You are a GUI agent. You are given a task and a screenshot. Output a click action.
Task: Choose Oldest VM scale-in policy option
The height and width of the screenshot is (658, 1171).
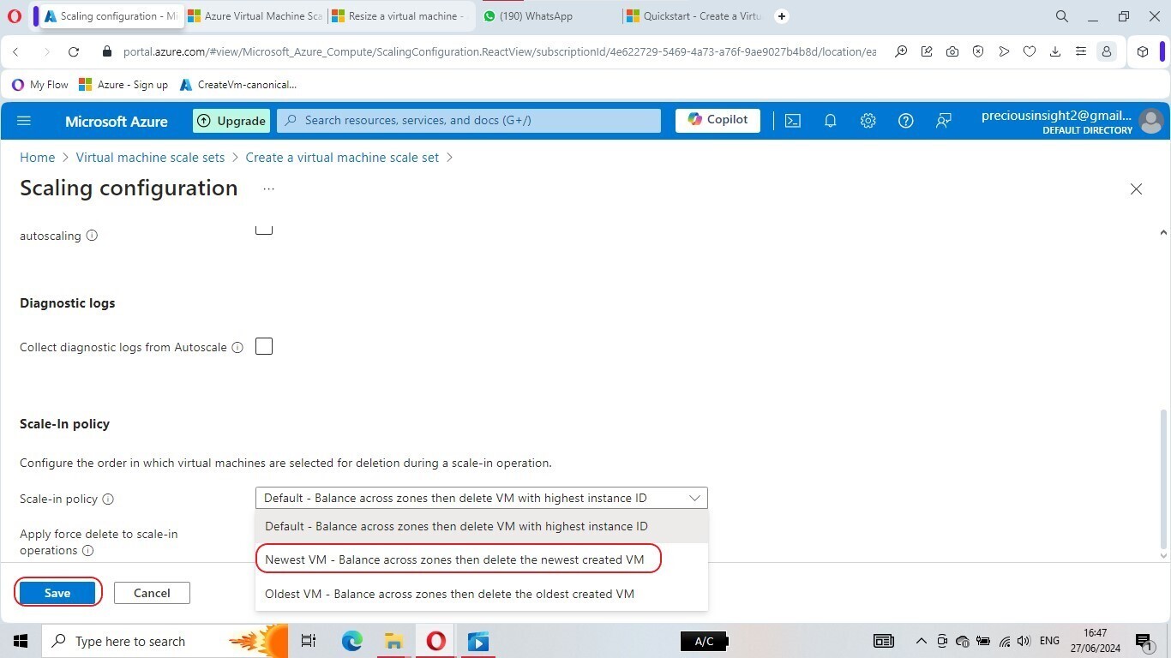click(x=482, y=594)
